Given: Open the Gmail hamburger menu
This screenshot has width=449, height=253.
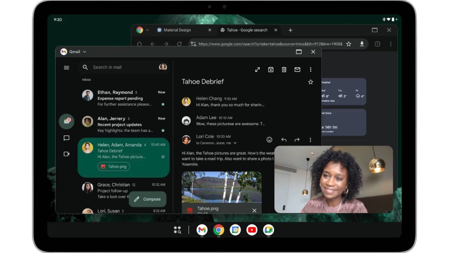Looking at the screenshot, I should coord(67,67).
